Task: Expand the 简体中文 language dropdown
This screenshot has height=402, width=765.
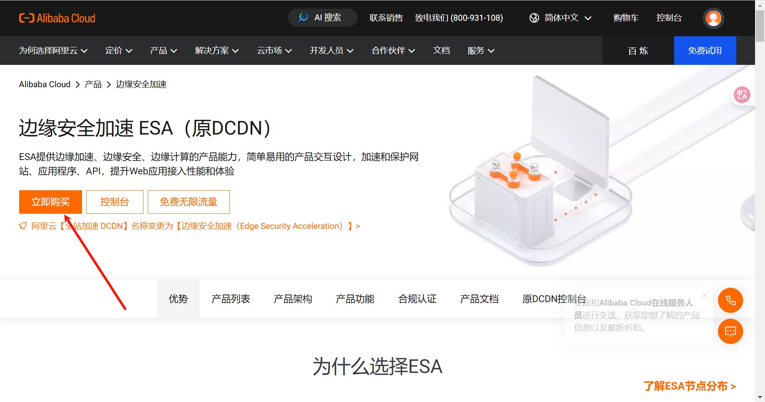Action: 561,18
